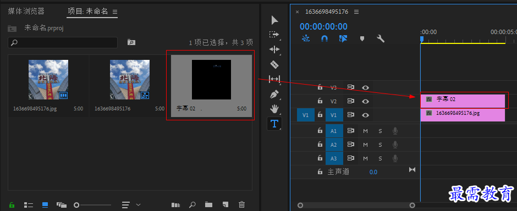Viewport: 517px width, 211px height.
Task: Click V1 source patching button
Action: point(306,115)
